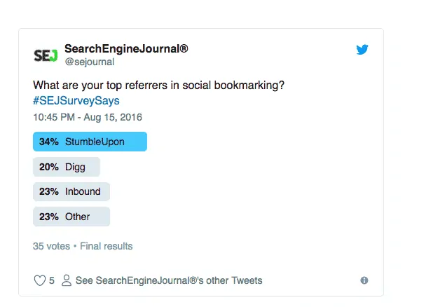
Task: Open the SEJ profile avatar
Action: (46, 55)
